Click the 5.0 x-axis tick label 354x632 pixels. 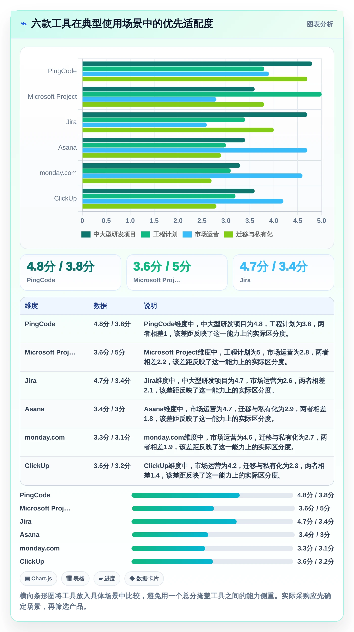(321, 221)
